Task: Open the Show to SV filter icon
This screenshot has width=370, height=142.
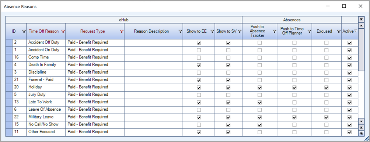Action: click(240, 31)
